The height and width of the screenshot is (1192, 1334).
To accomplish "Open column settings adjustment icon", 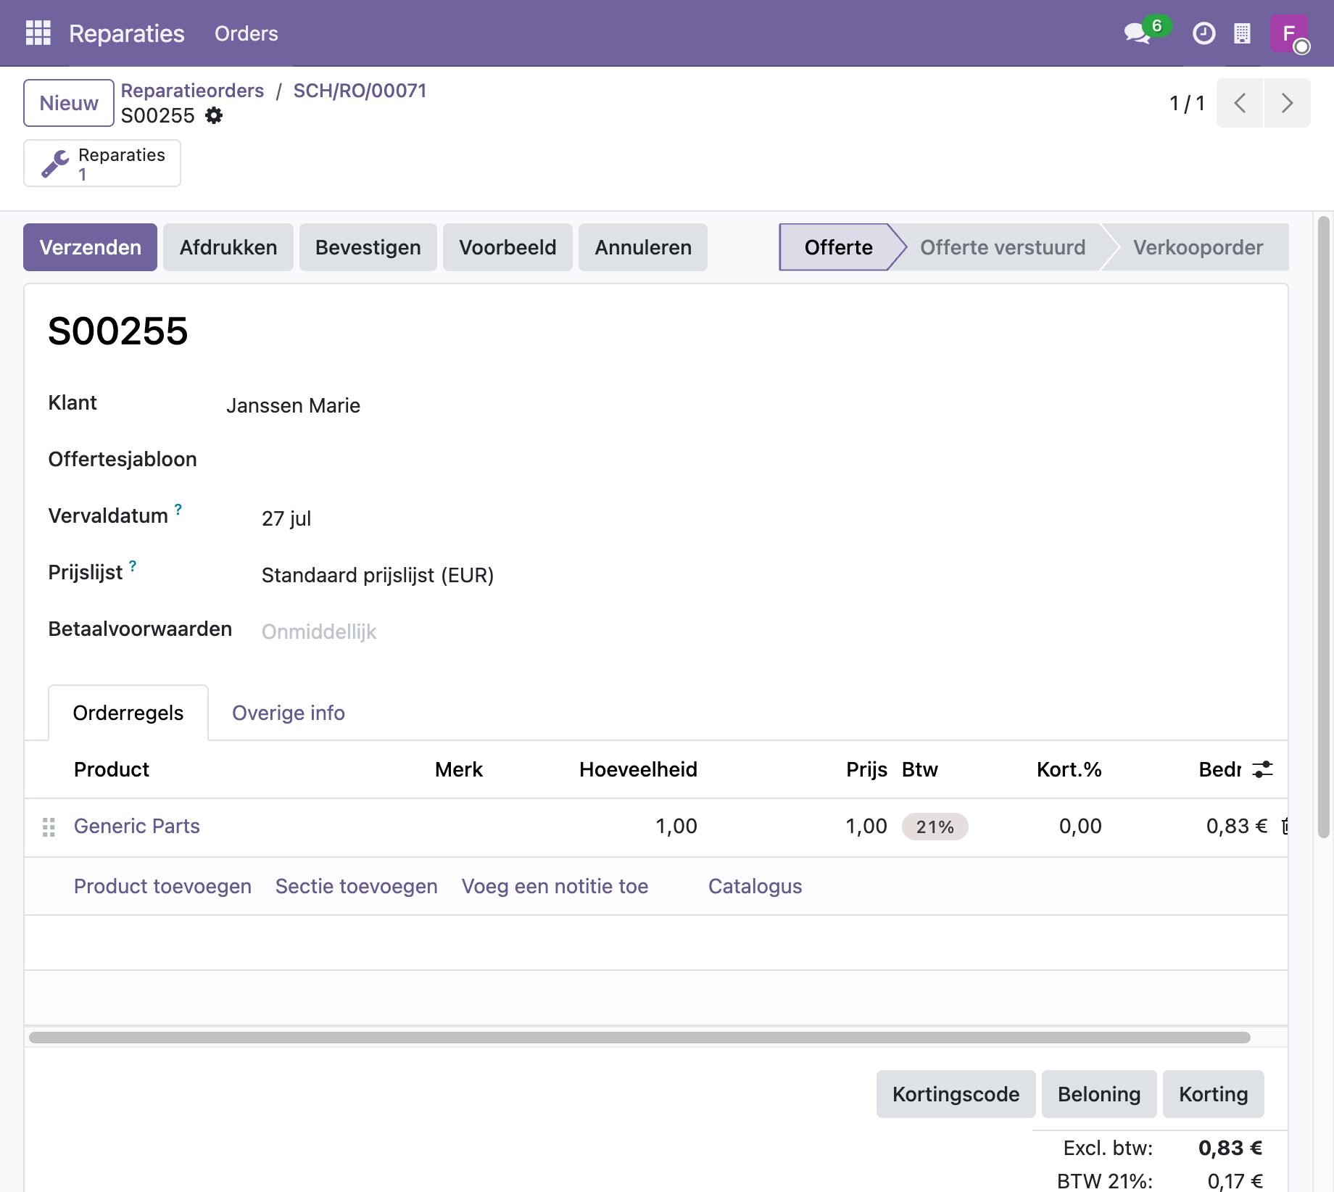I will 1263,769.
